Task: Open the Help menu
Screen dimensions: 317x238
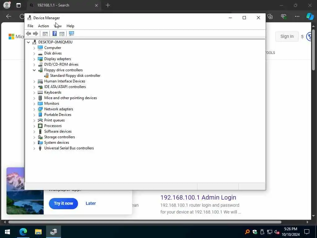Action: coord(70,26)
